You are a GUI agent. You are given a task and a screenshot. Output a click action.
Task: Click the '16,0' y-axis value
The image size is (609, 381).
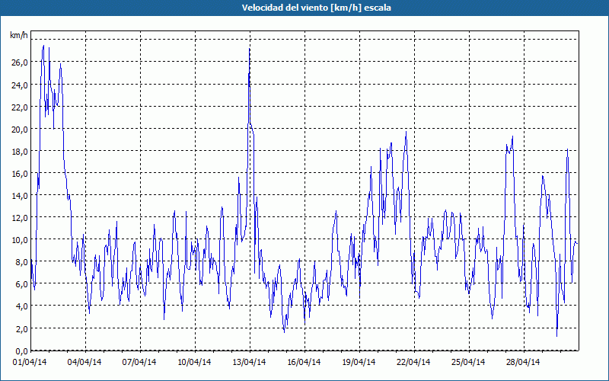[x=20, y=174]
